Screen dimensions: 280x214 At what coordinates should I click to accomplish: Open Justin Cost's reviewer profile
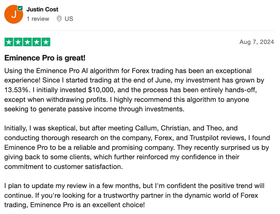(42, 9)
